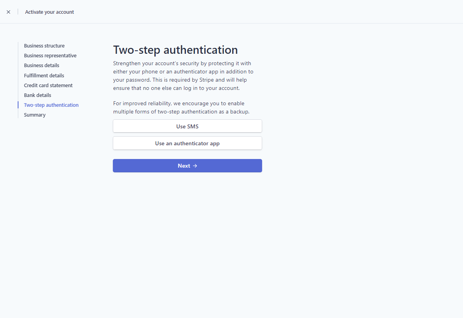Open the Business representative step
Screen dimensions: 463x318
[x=50, y=55]
